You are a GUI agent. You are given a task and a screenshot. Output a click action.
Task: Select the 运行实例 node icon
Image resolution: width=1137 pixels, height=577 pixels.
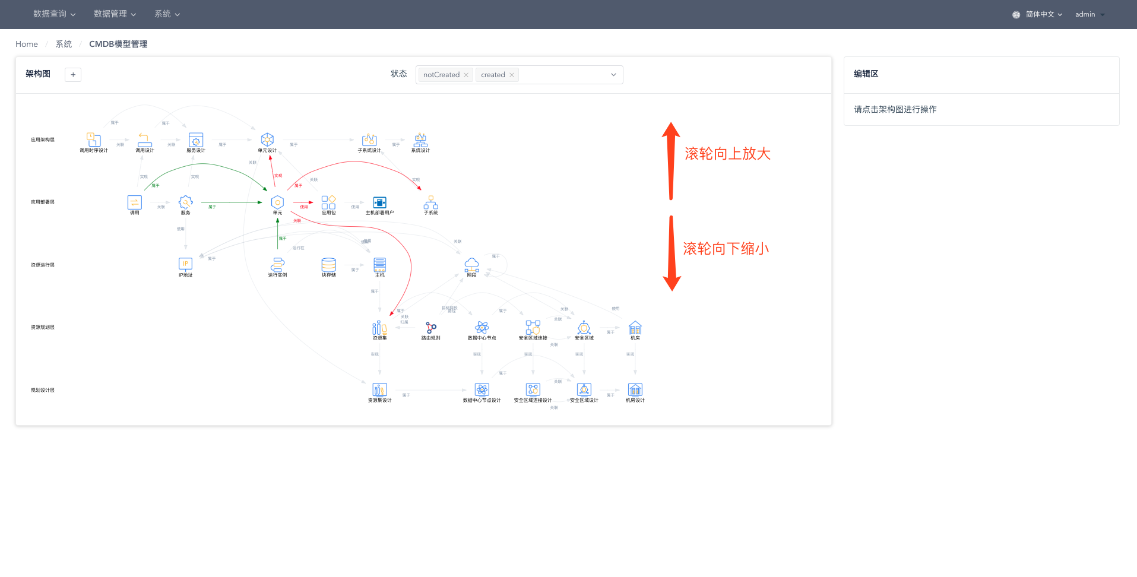[x=277, y=264]
